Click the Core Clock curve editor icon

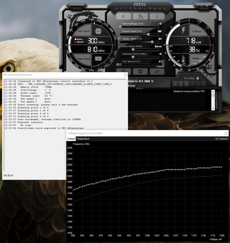[x=120, y=47]
